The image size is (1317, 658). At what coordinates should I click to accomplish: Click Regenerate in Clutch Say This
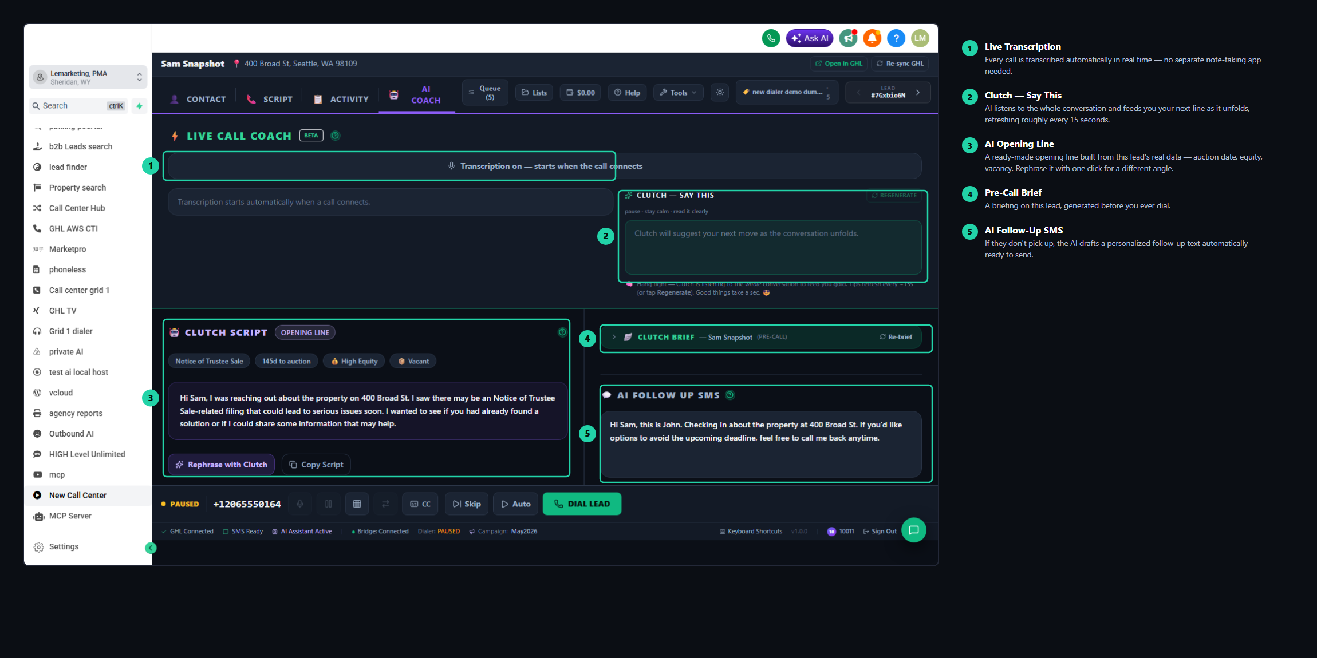pos(894,195)
